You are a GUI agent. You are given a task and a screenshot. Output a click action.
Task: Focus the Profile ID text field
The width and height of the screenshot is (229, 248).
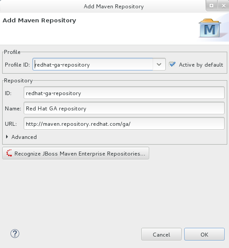click(x=93, y=64)
